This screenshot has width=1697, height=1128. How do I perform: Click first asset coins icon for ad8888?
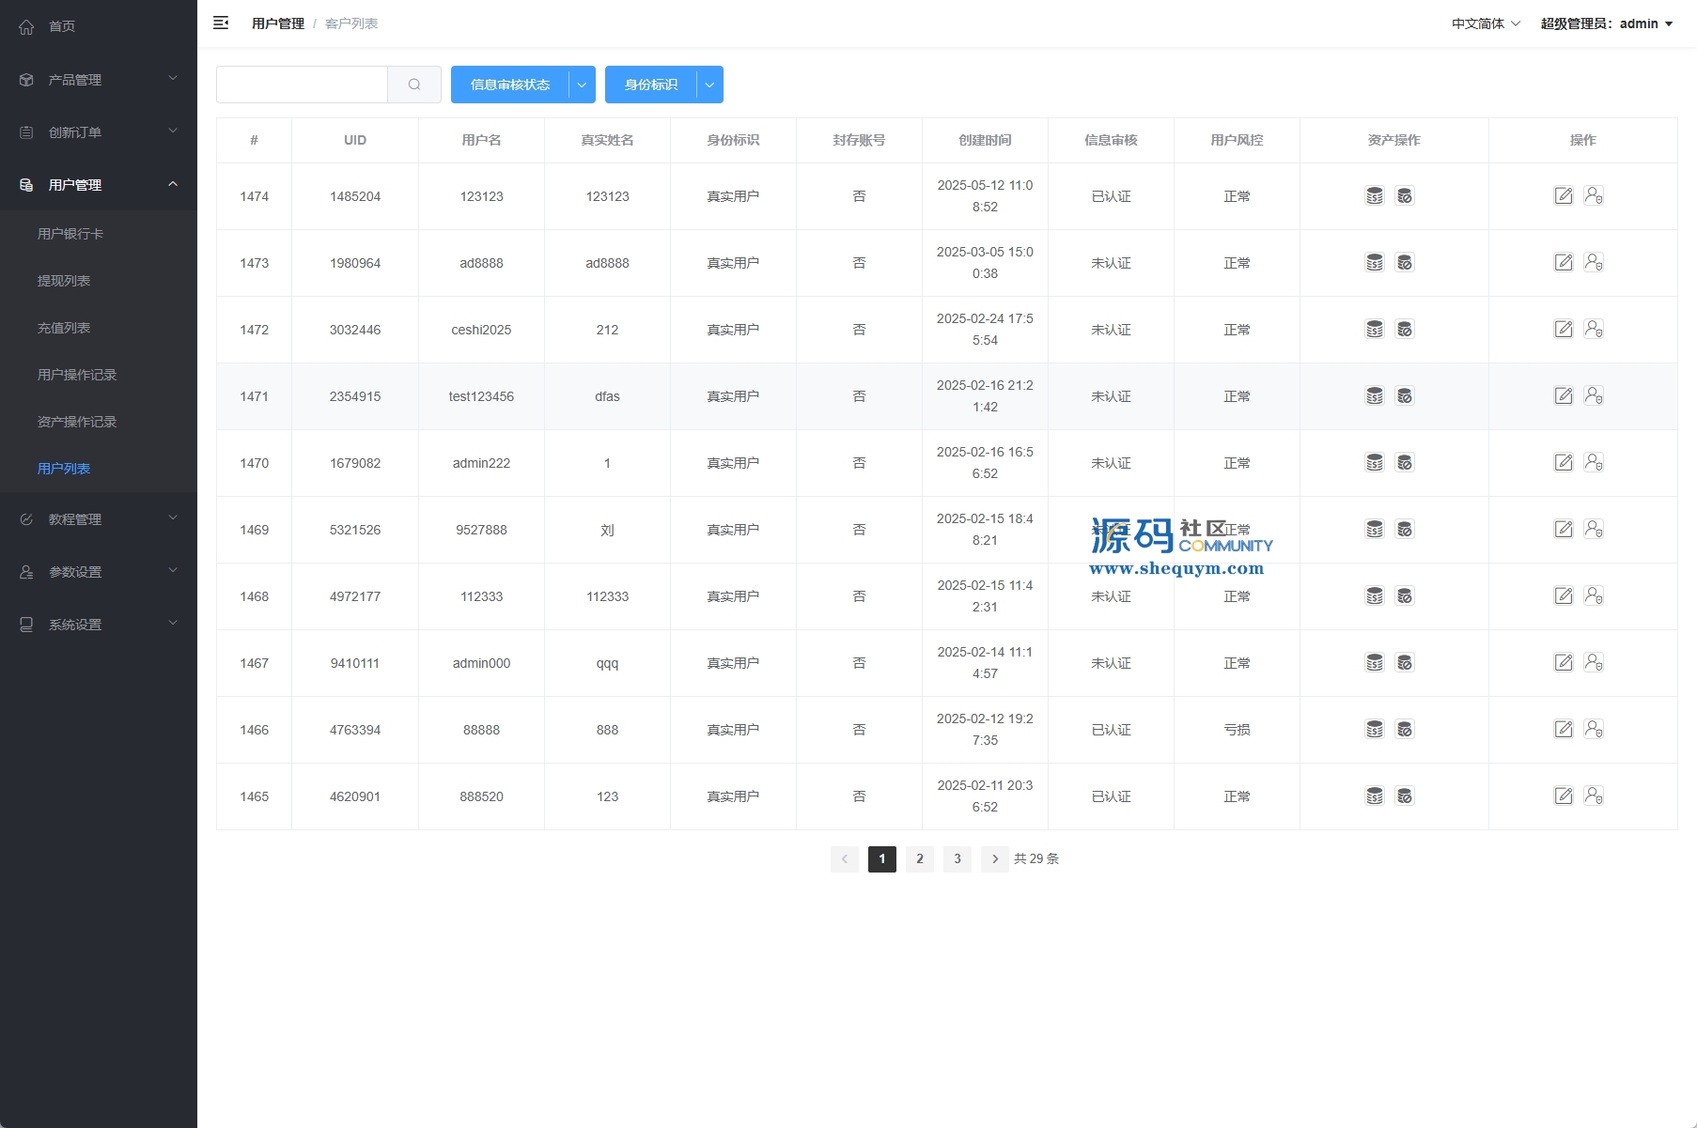click(1374, 263)
